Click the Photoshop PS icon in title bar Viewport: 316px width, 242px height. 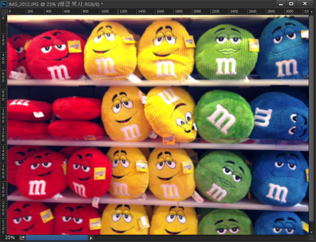(x=4, y=3)
